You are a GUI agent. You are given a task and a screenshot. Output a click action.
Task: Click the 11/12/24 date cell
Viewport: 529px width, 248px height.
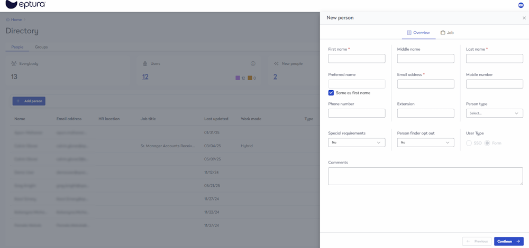[211, 173]
